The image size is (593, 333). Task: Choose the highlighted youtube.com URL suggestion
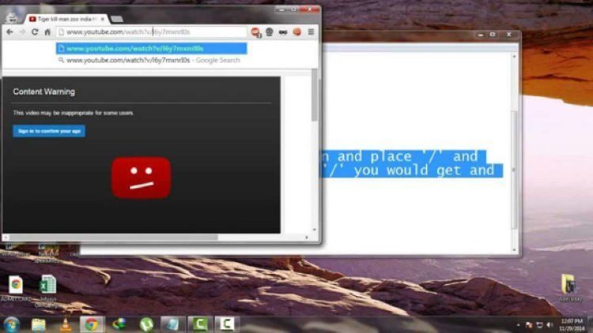coord(152,48)
